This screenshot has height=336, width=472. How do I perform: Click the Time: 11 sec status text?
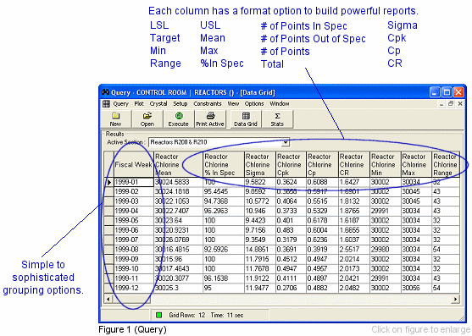227,315
